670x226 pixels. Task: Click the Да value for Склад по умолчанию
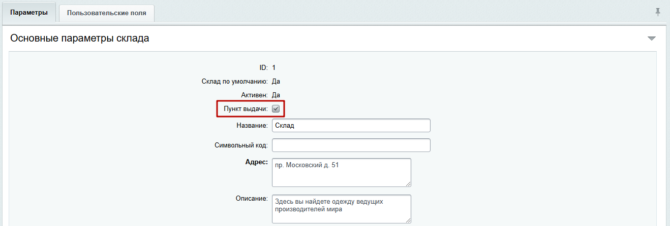click(276, 81)
